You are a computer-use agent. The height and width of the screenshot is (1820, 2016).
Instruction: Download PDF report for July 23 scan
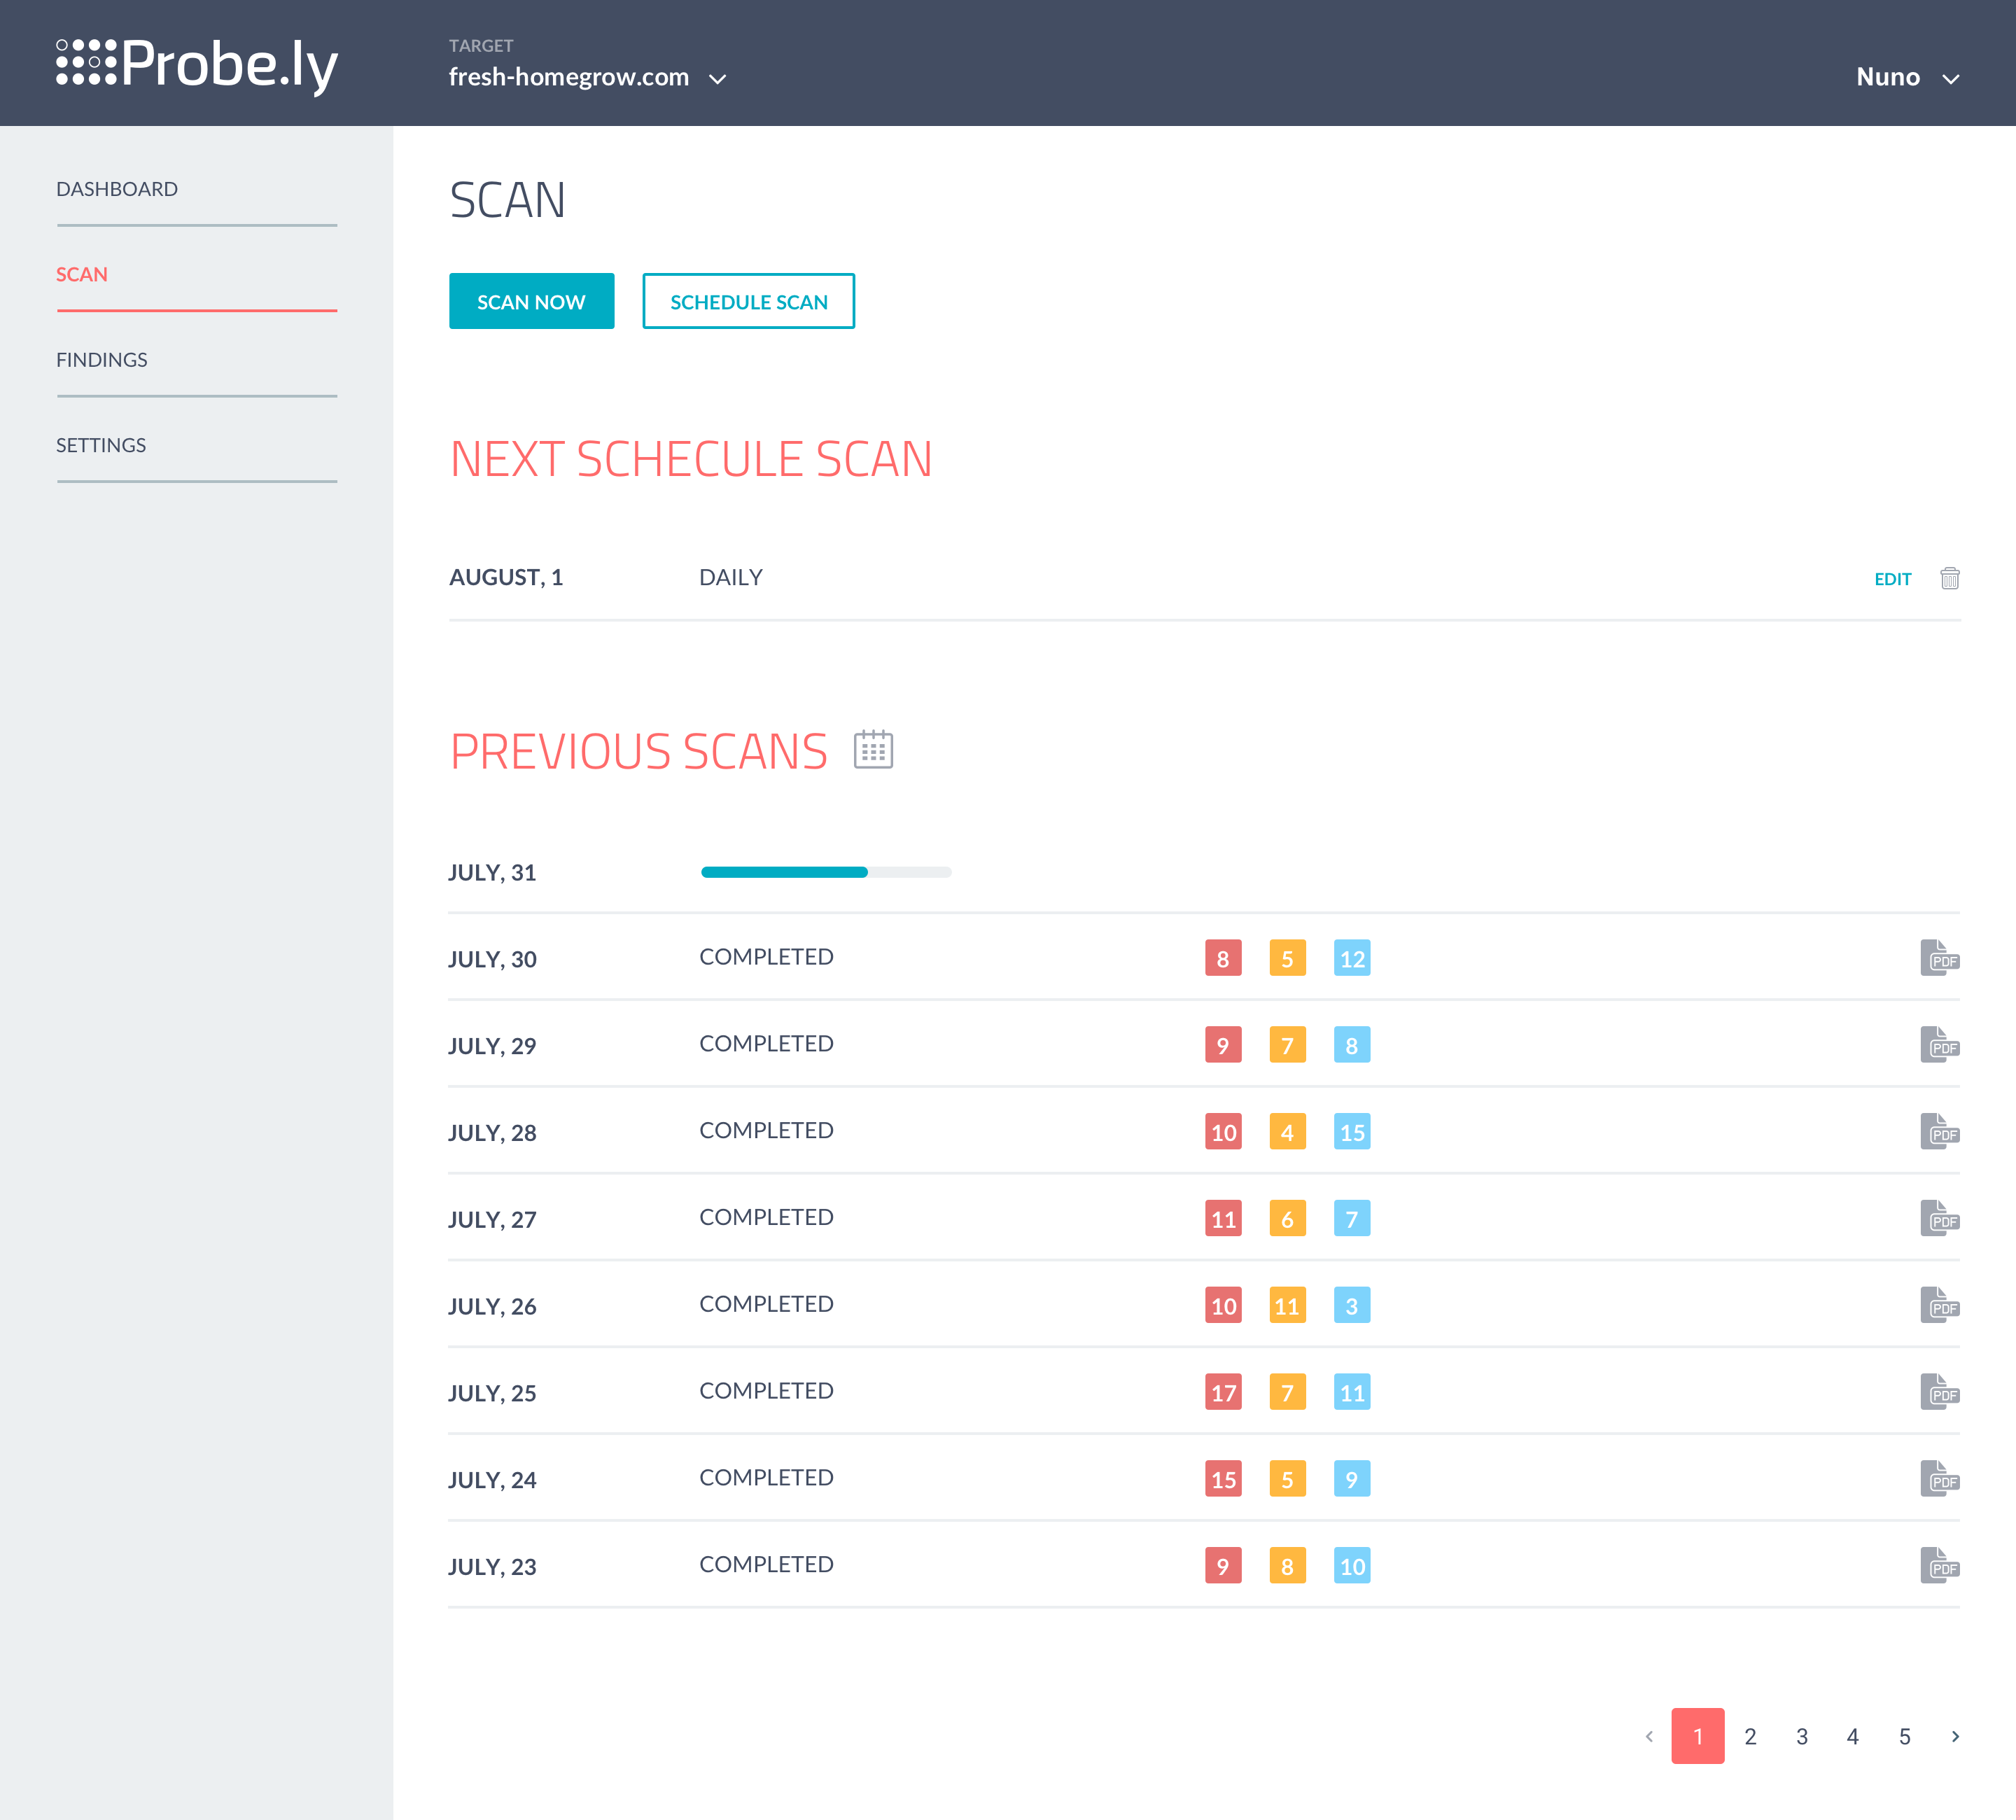1938,1566
